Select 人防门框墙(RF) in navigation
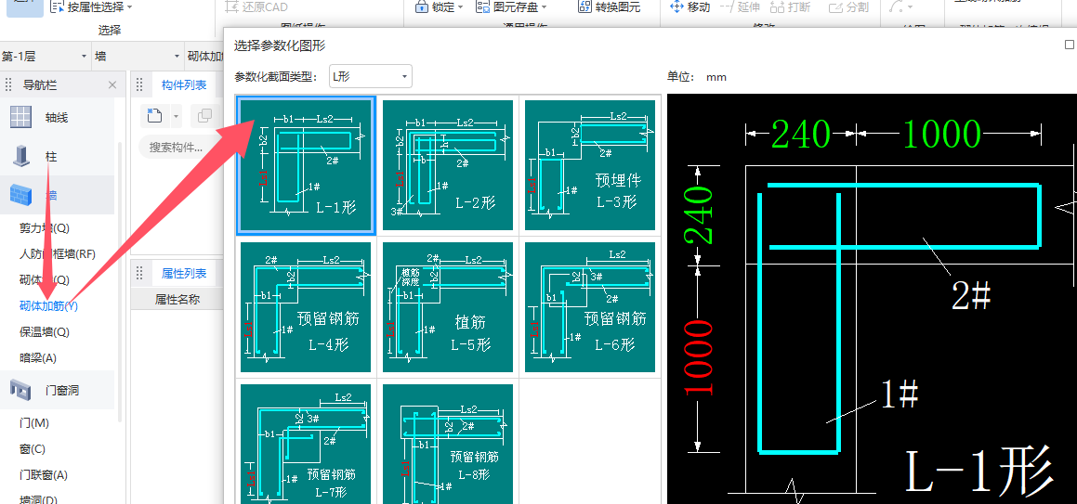The height and width of the screenshot is (504, 1077). (58, 253)
